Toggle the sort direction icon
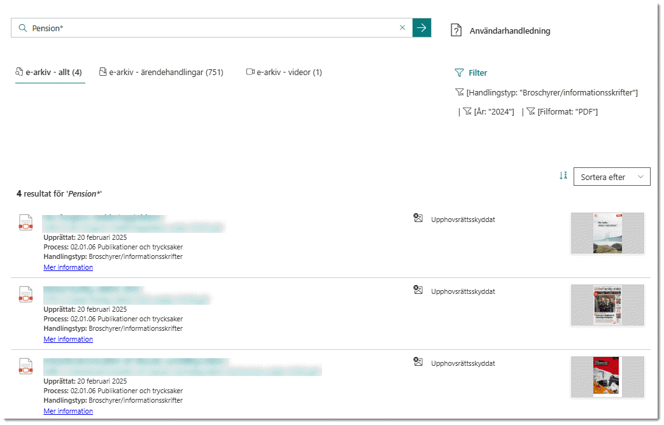 [x=563, y=176]
